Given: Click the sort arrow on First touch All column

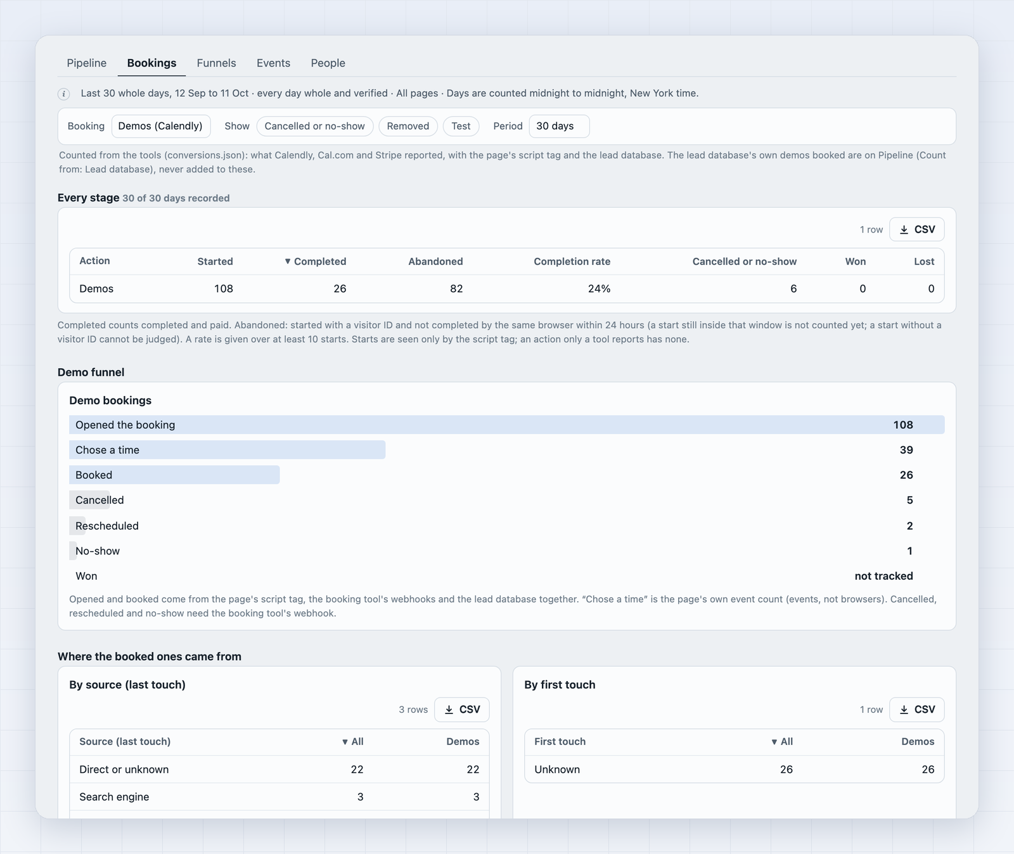Looking at the screenshot, I should coord(774,742).
